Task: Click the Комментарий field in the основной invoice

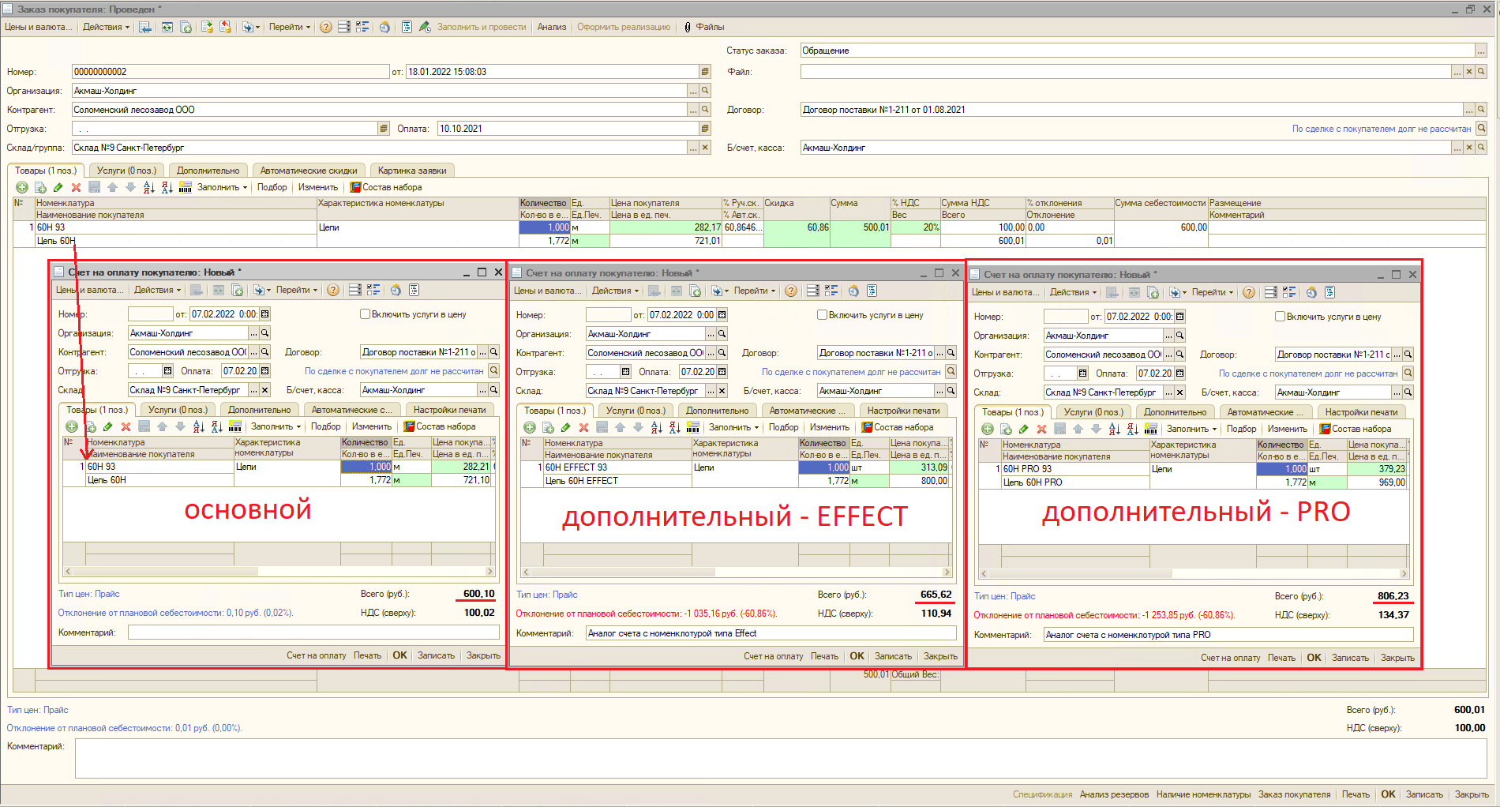Action: pyautogui.click(x=313, y=632)
